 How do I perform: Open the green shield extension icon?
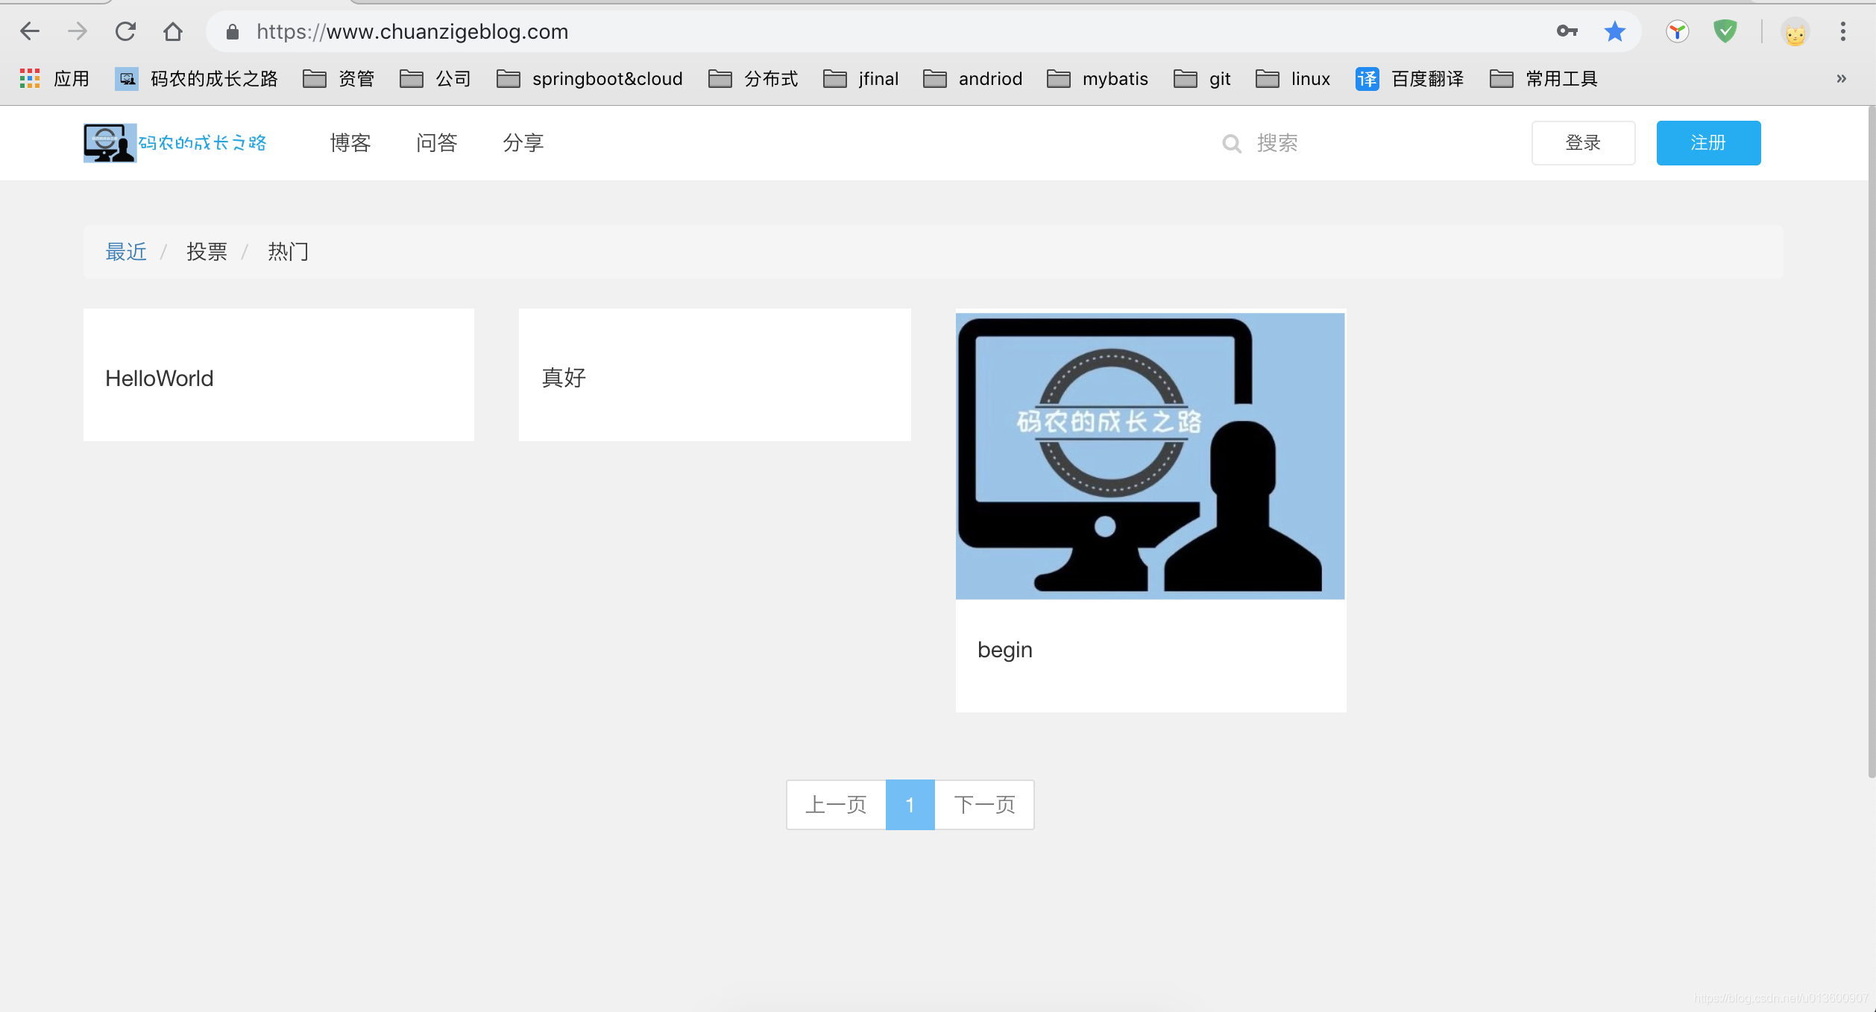coord(1725,31)
